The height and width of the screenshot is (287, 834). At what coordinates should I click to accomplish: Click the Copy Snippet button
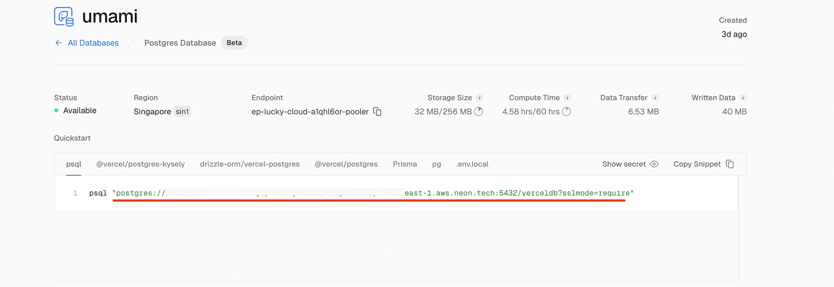[703, 164]
